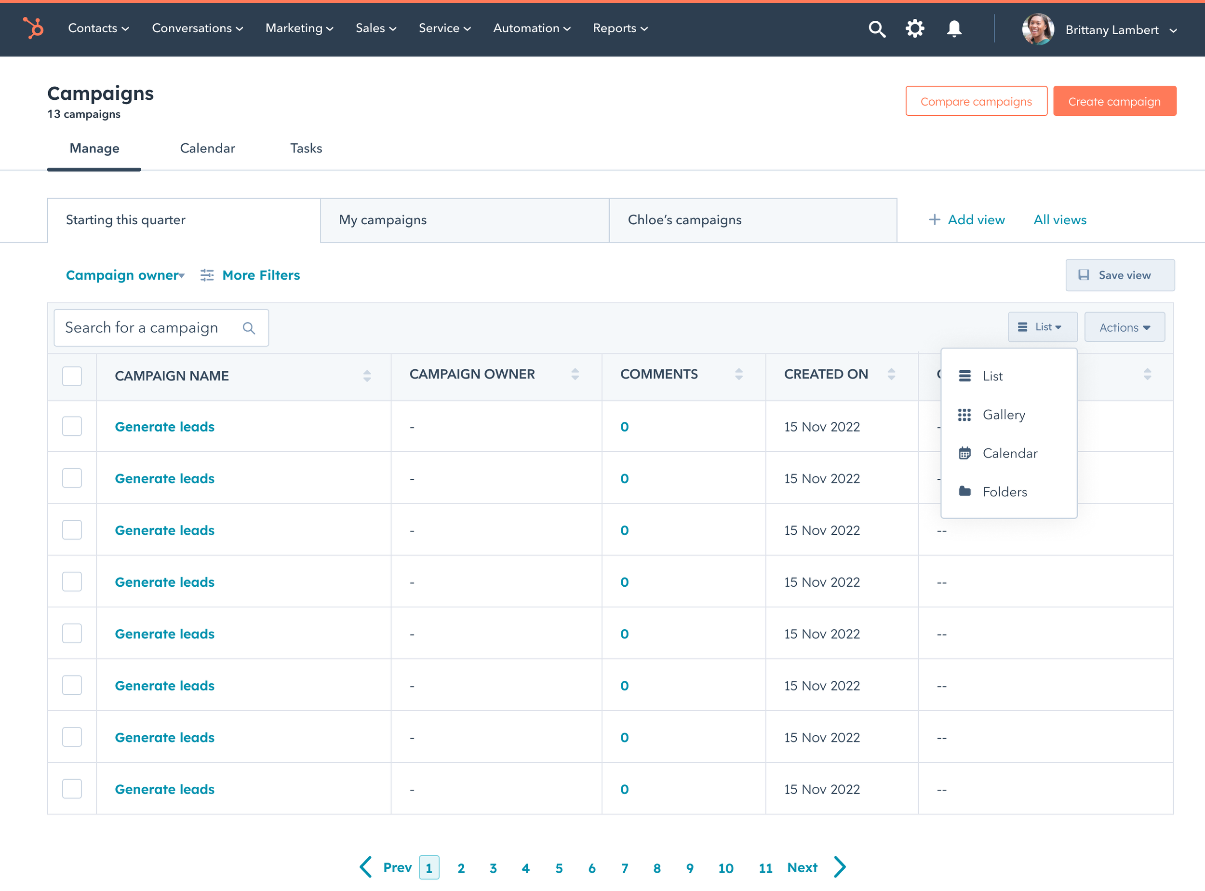Expand the Campaign owner filter dropdown
1205x891 pixels.
[125, 275]
